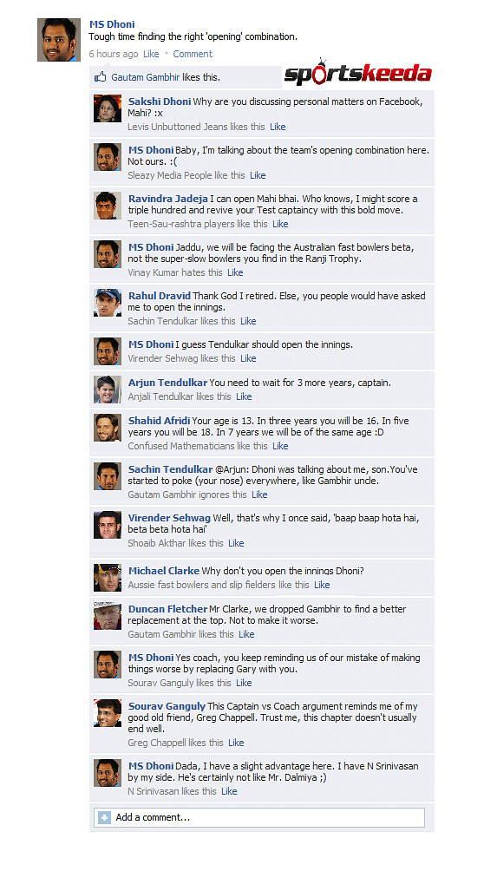Click Duncan Fletcher's profile picture

(108, 616)
